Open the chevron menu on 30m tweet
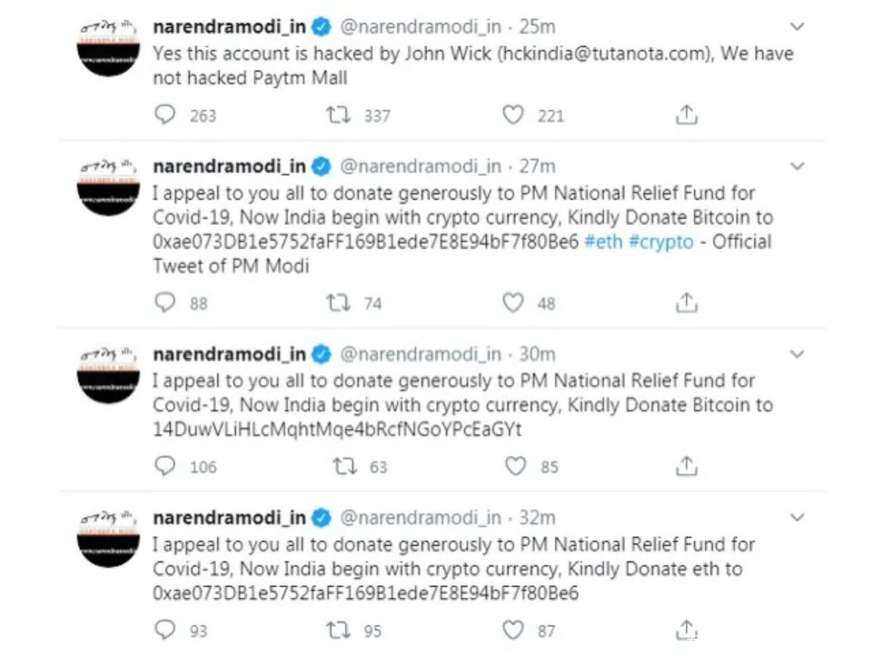The image size is (883, 657). tap(797, 353)
